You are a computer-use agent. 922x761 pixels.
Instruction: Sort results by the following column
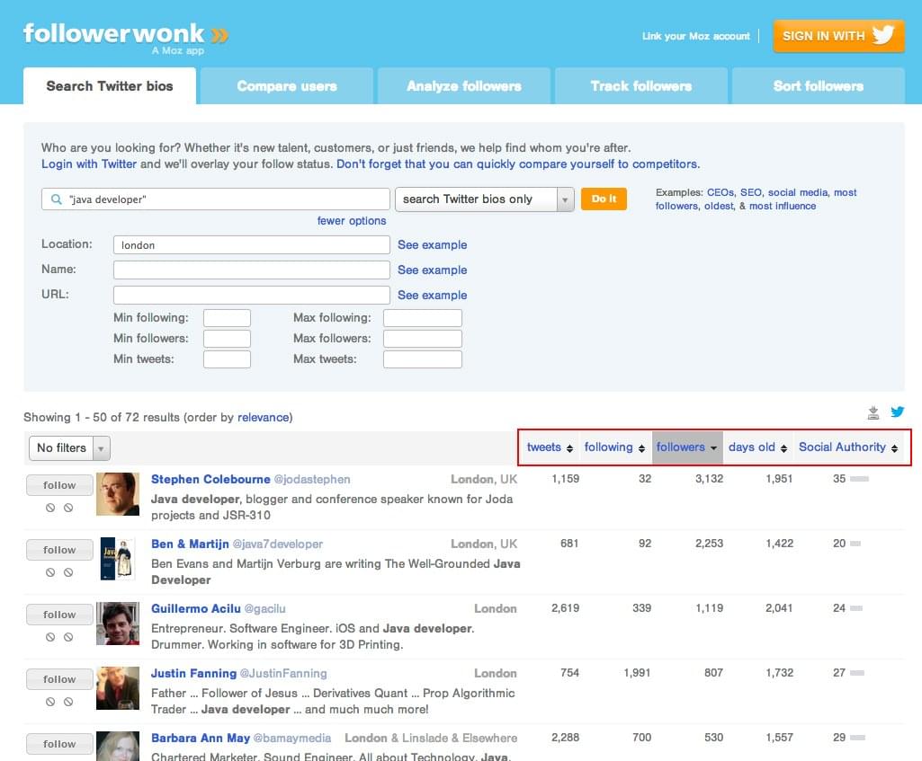tap(614, 447)
